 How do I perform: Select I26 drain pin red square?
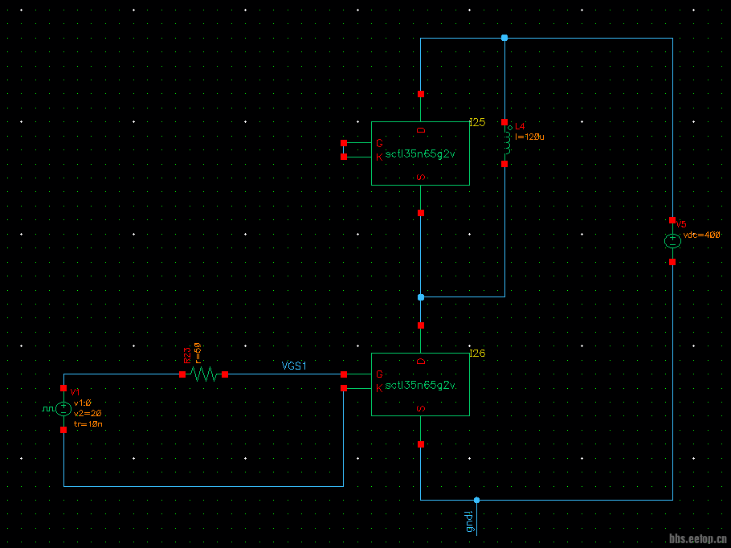[x=420, y=325]
